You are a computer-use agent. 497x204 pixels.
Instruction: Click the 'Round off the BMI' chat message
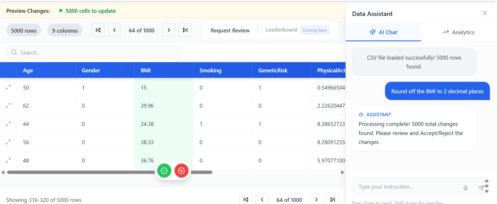(x=437, y=91)
